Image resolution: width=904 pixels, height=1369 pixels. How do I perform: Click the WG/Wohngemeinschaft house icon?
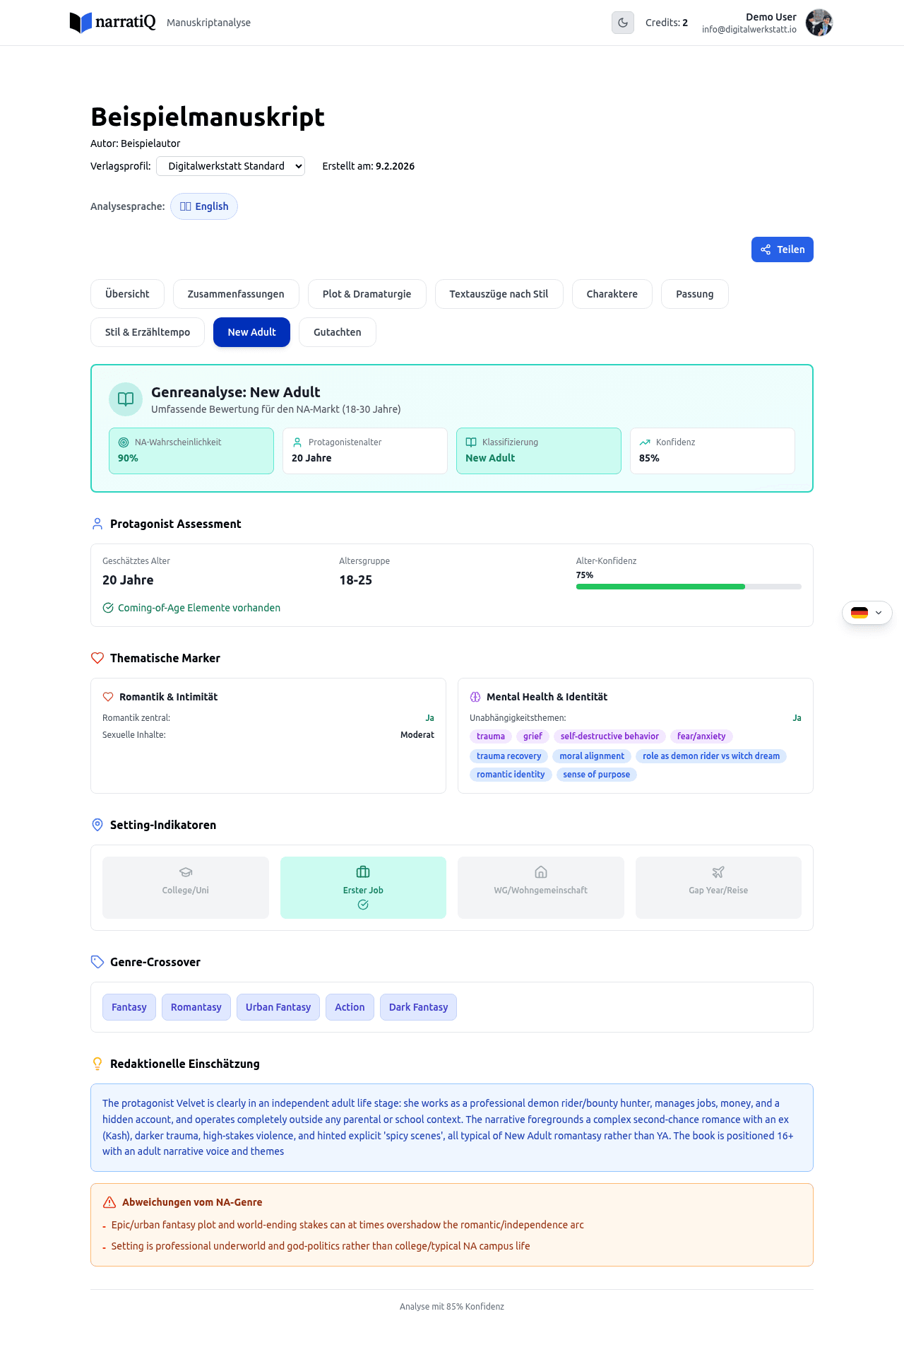(541, 872)
